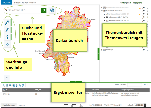Toggle visibility checkbox for Bodenflächenkataster

click(147, 11)
